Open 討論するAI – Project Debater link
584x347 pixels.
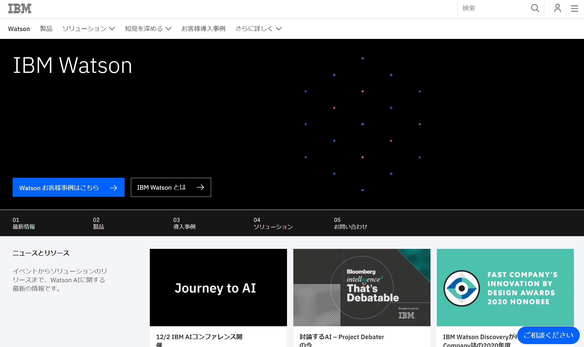342,340
